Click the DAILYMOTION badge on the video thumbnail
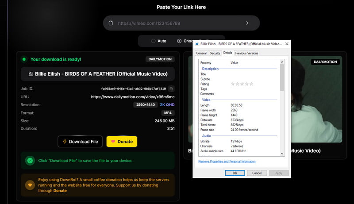 pos(325,62)
